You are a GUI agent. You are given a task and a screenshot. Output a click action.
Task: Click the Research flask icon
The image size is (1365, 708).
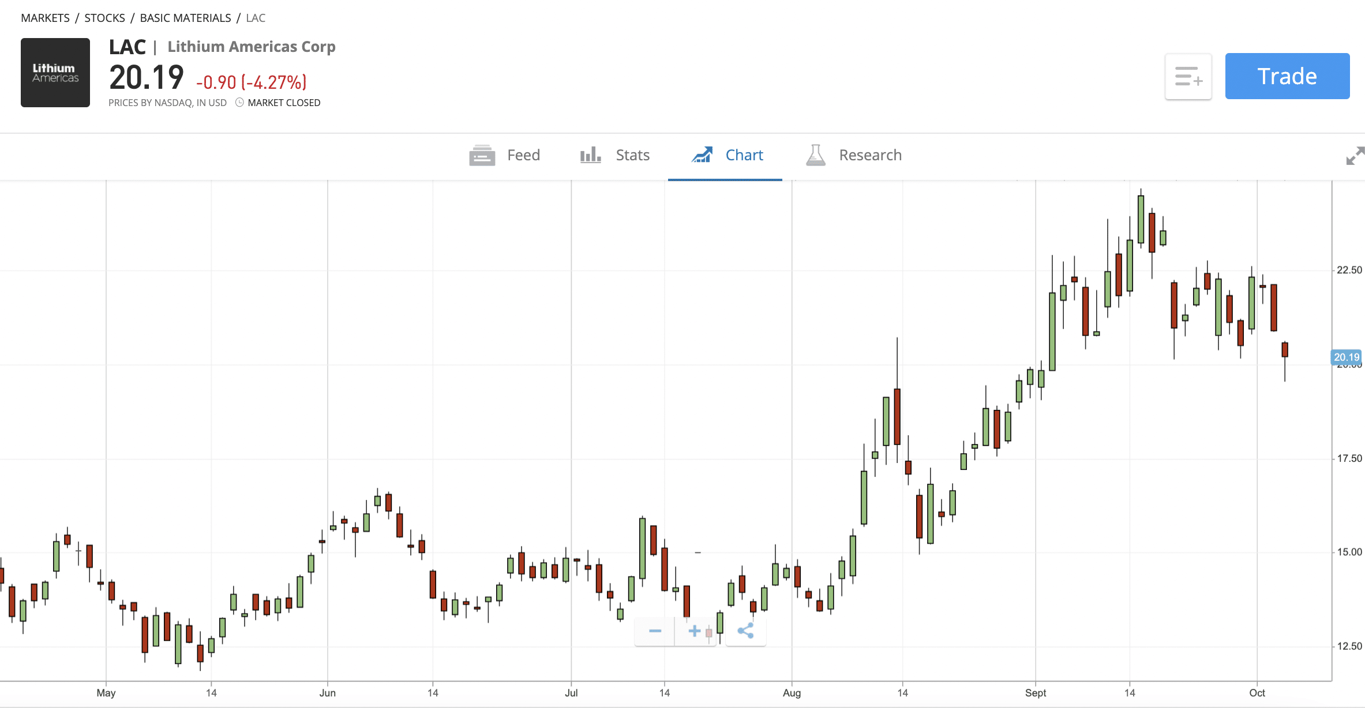[816, 155]
